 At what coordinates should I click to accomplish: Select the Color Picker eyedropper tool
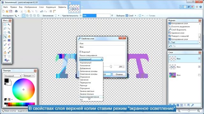point(9,48)
